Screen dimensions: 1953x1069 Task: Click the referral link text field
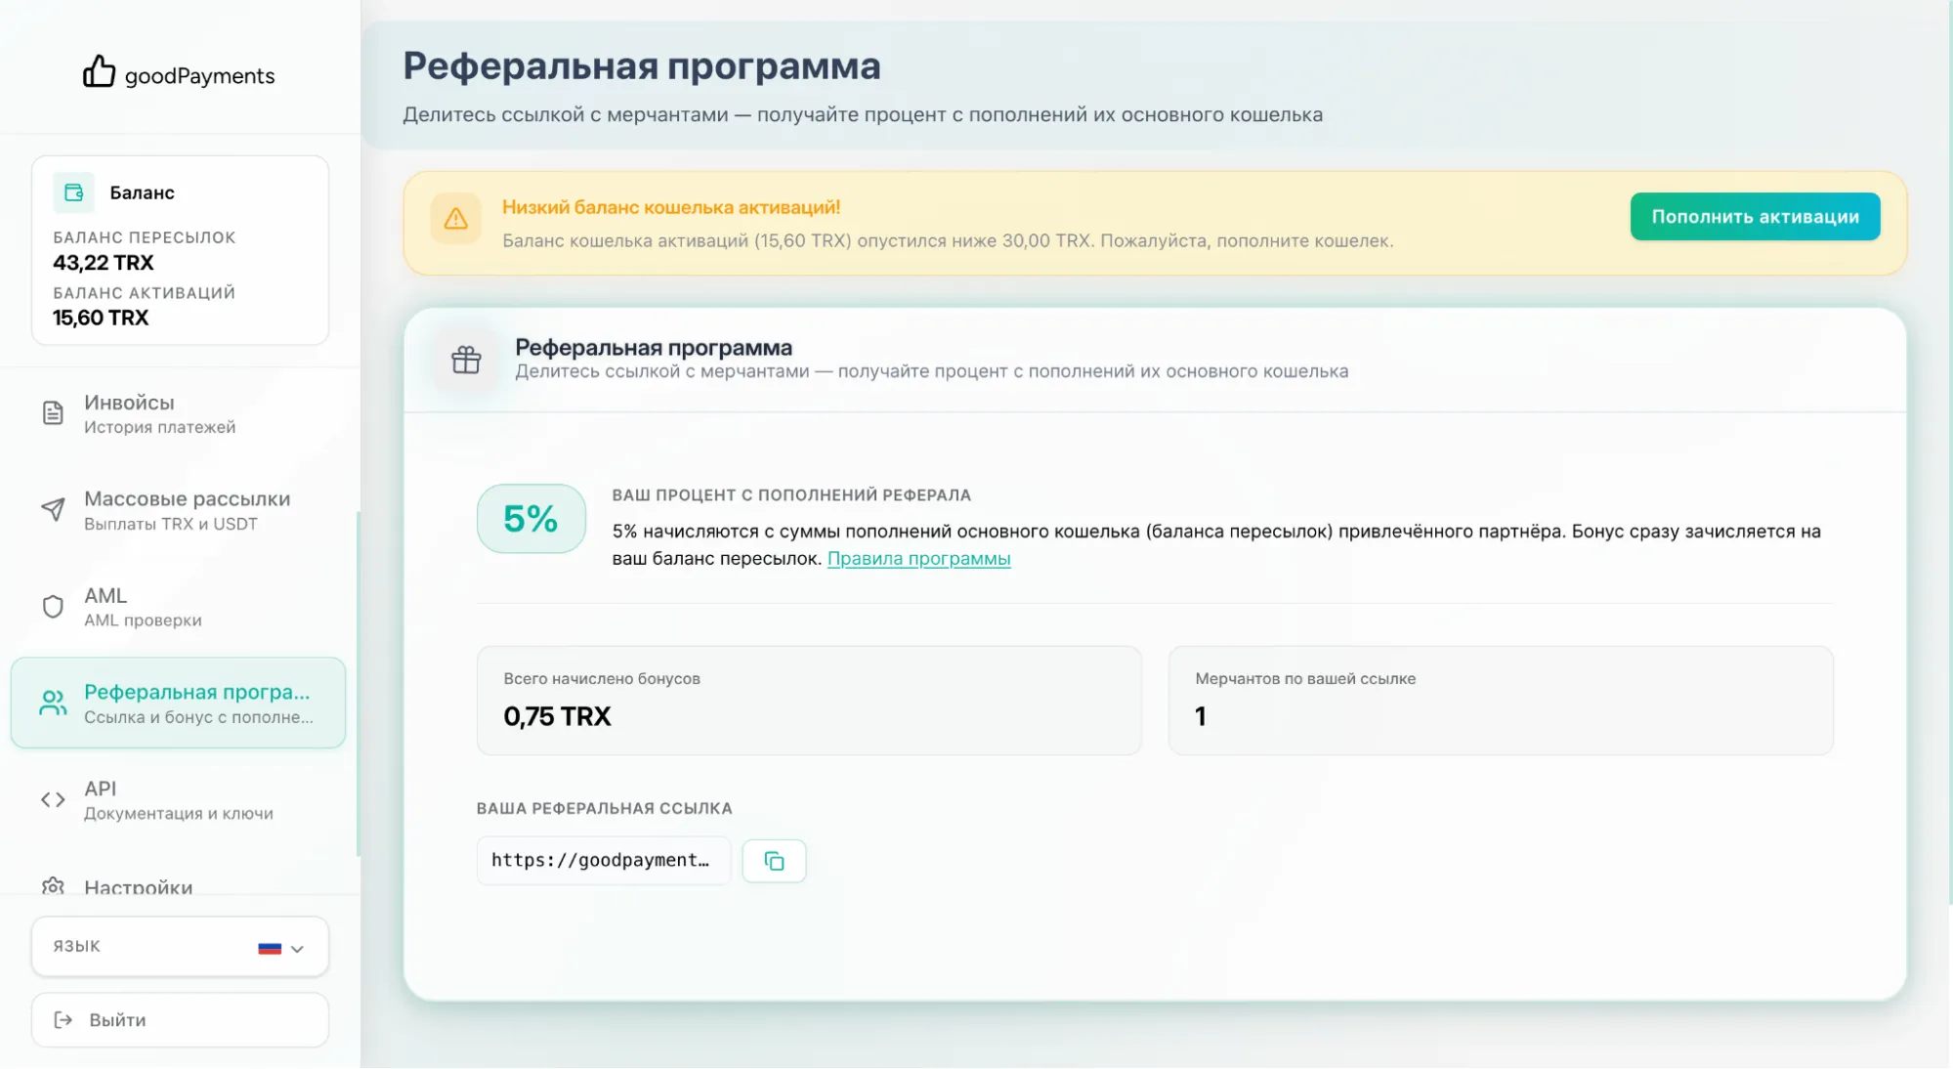pyautogui.click(x=602, y=860)
